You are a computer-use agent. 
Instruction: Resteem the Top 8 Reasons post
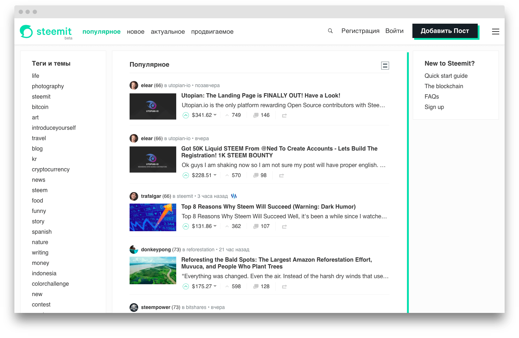[x=284, y=227]
